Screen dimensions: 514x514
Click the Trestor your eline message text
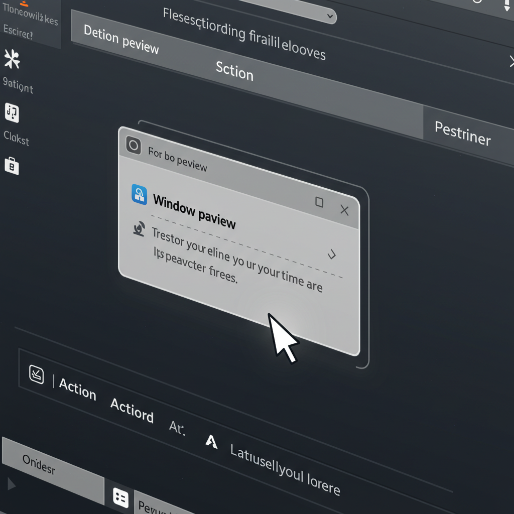click(237, 260)
